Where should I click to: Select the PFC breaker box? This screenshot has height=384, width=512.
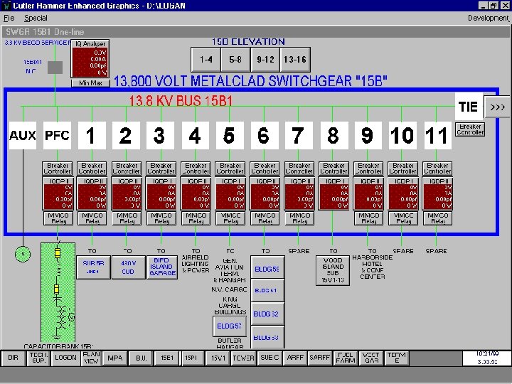57,136
